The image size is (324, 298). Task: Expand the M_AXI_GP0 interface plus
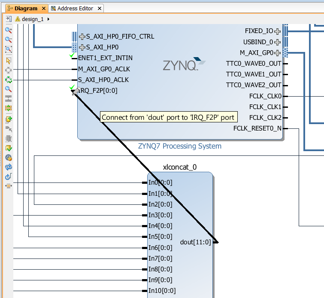[277, 53]
